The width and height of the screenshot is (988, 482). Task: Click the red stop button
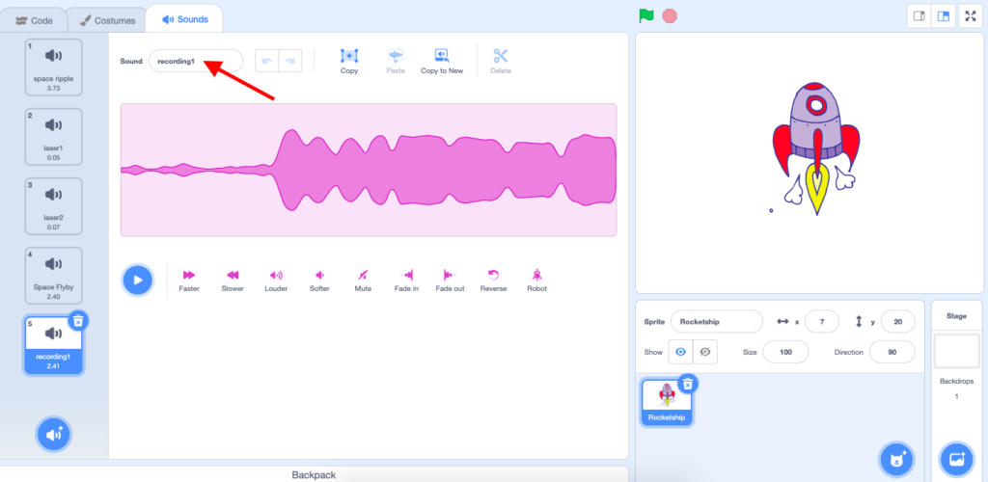(x=670, y=15)
